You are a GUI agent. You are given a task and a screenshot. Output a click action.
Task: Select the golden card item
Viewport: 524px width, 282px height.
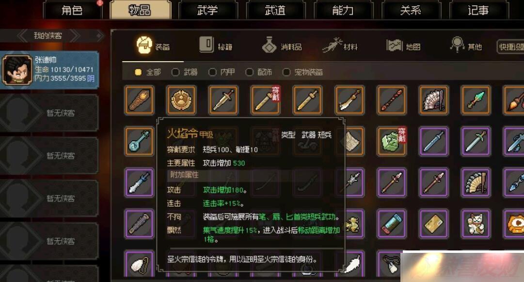433,224
